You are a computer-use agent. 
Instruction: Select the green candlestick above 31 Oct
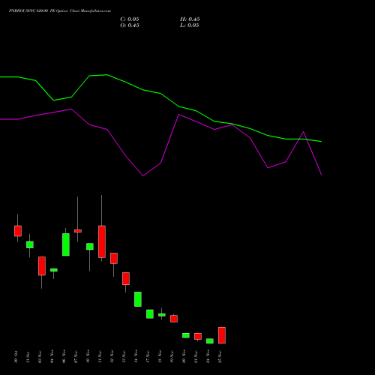pos(30,244)
